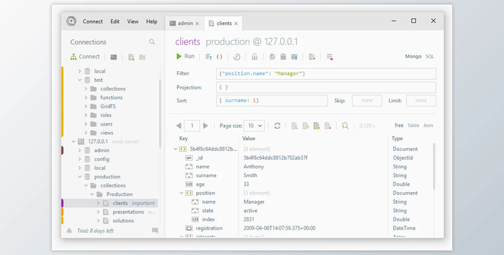
Task: Open the Help menu
Action: point(152,21)
